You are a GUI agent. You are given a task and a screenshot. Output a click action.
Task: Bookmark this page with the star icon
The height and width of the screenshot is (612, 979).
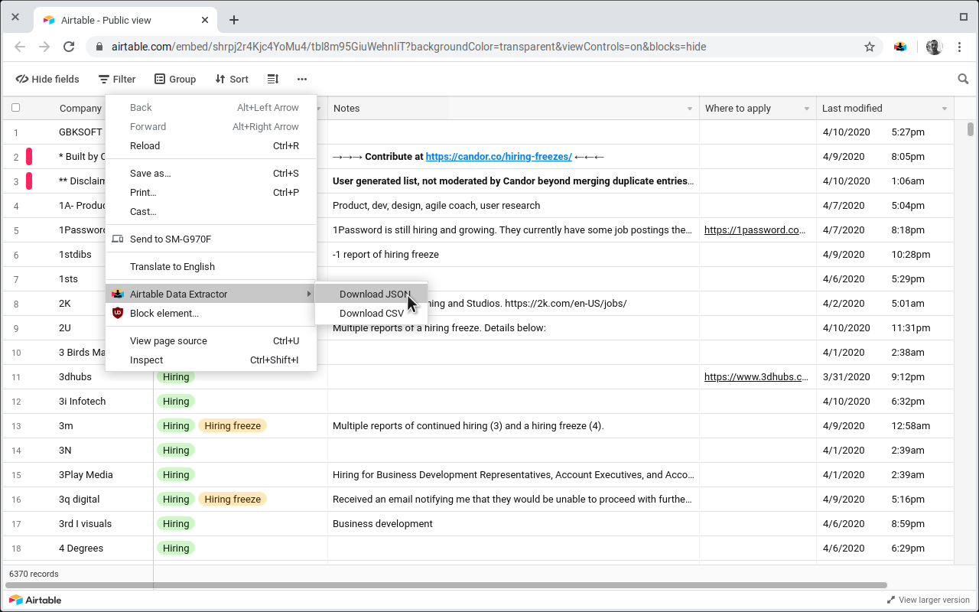click(x=870, y=47)
